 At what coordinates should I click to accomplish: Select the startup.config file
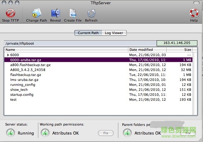[x=22, y=95]
